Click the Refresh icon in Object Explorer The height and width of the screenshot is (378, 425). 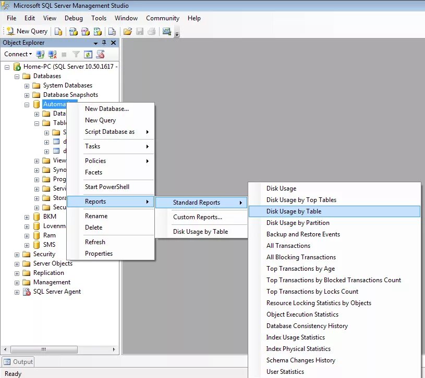pyautogui.click(x=88, y=54)
